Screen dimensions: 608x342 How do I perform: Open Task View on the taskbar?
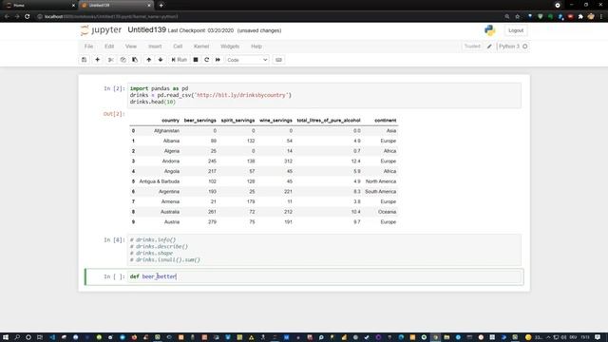(40, 337)
